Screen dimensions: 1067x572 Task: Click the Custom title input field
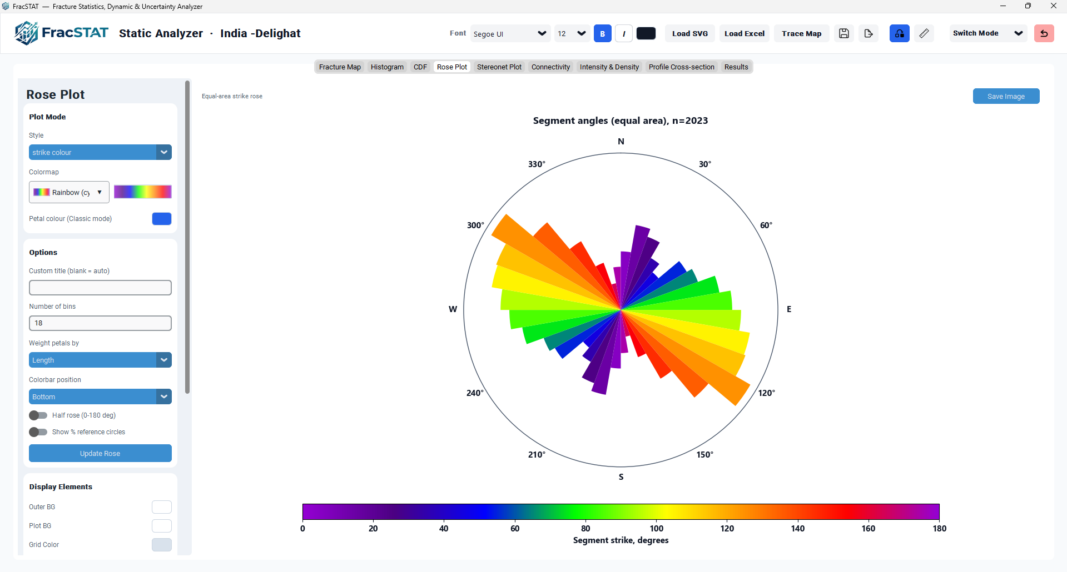pos(100,288)
